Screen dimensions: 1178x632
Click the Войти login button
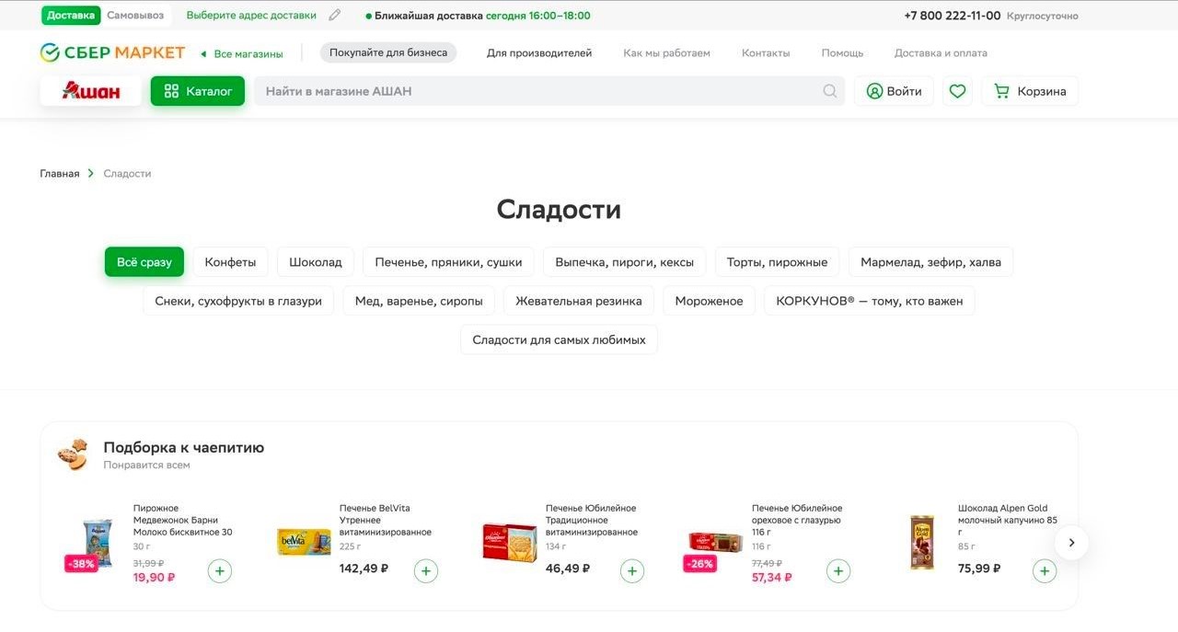point(894,91)
